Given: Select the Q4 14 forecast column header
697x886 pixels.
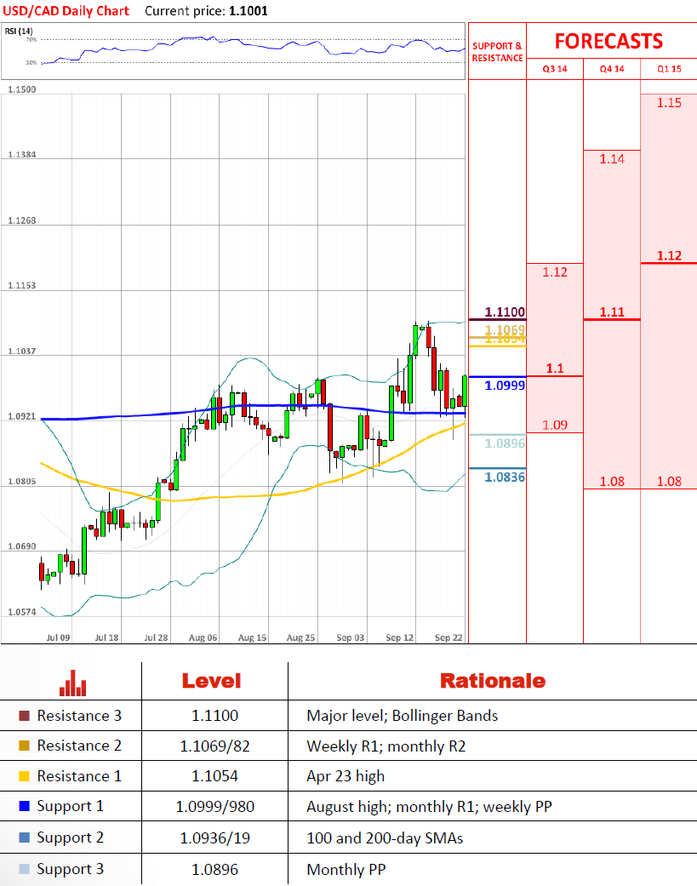Looking at the screenshot, I should click(x=612, y=69).
